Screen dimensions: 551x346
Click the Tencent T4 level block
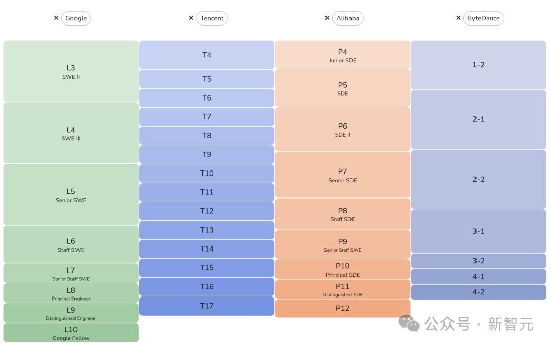click(207, 55)
